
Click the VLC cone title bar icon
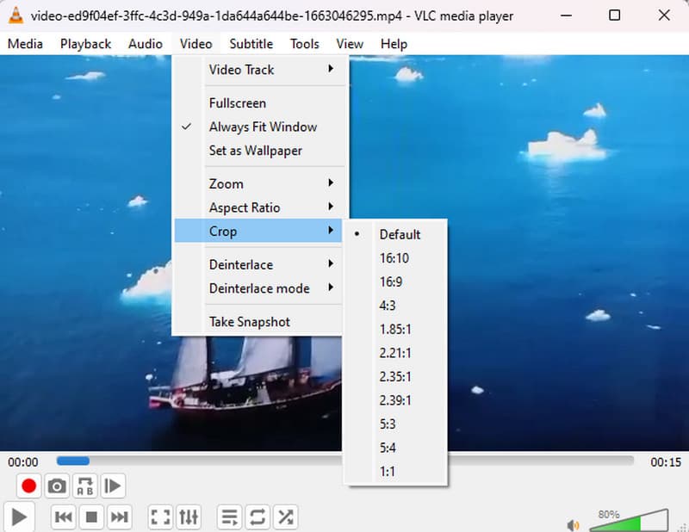[16, 15]
